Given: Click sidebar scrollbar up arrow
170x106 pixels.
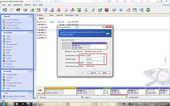Looking at the screenshot, I should [35, 15].
